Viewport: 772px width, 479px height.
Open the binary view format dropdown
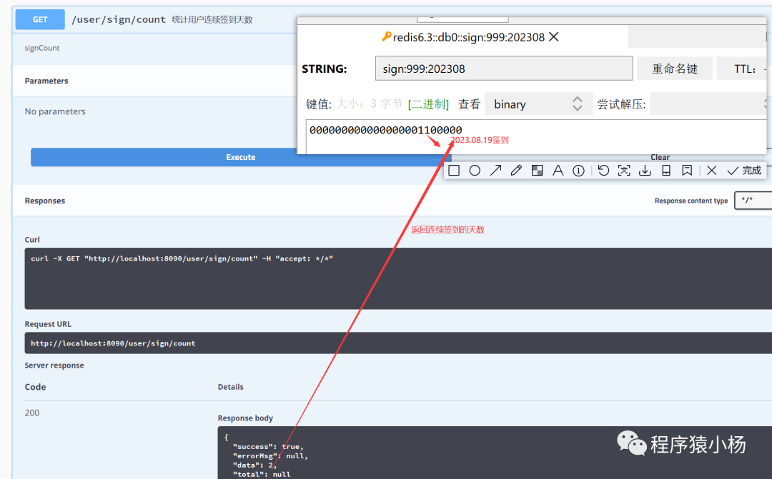[x=538, y=104]
